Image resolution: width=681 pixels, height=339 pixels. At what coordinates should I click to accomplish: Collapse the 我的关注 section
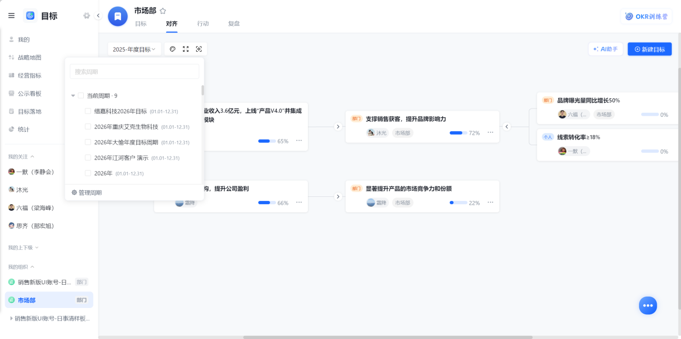33,157
